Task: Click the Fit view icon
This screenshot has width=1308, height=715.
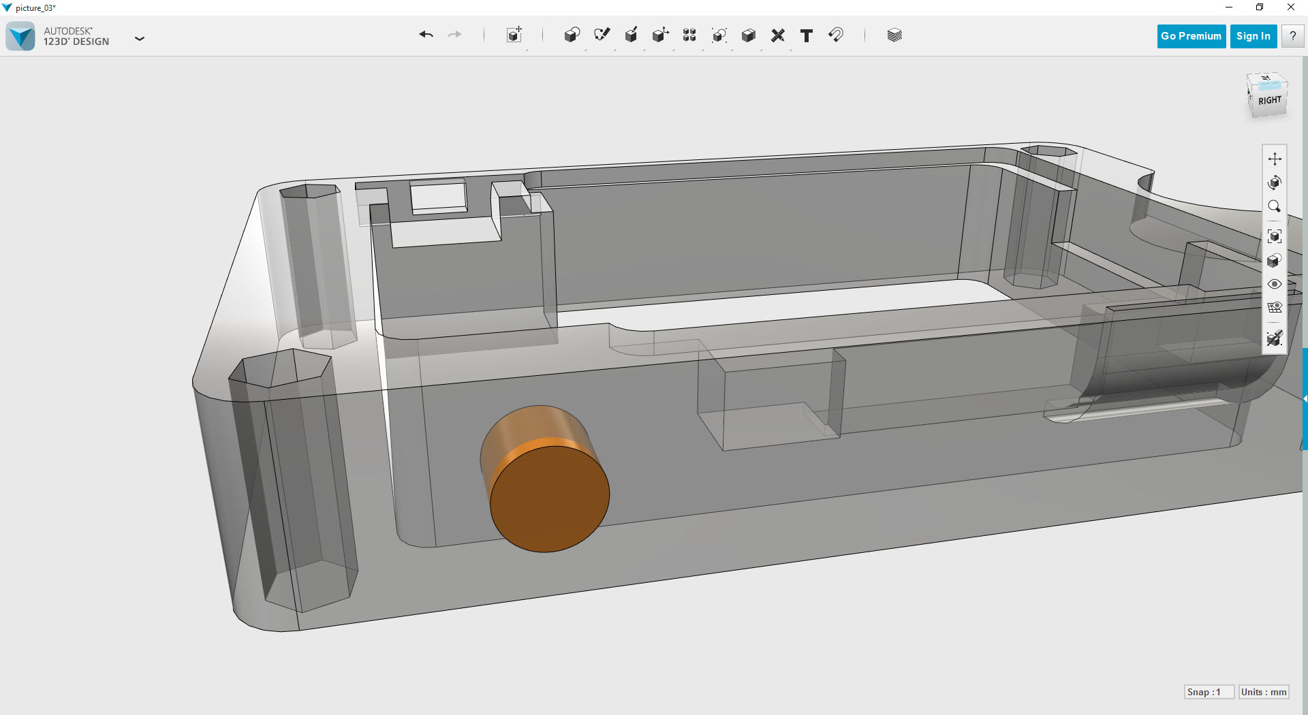Action: (x=1275, y=236)
